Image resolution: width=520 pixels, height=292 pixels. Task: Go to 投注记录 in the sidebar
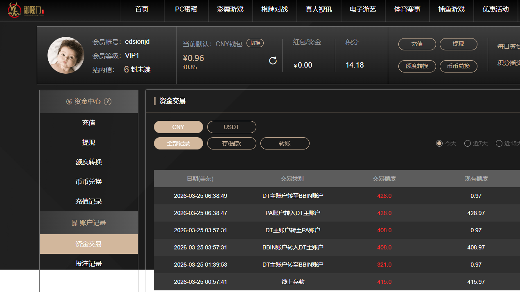point(88,264)
